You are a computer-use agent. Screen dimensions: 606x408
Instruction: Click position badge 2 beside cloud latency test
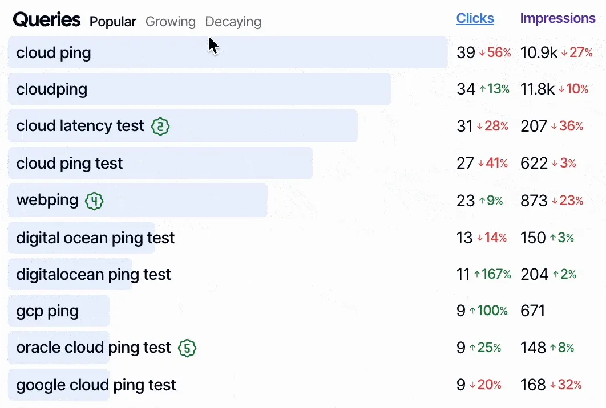pyautogui.click(x=161, y=127)
